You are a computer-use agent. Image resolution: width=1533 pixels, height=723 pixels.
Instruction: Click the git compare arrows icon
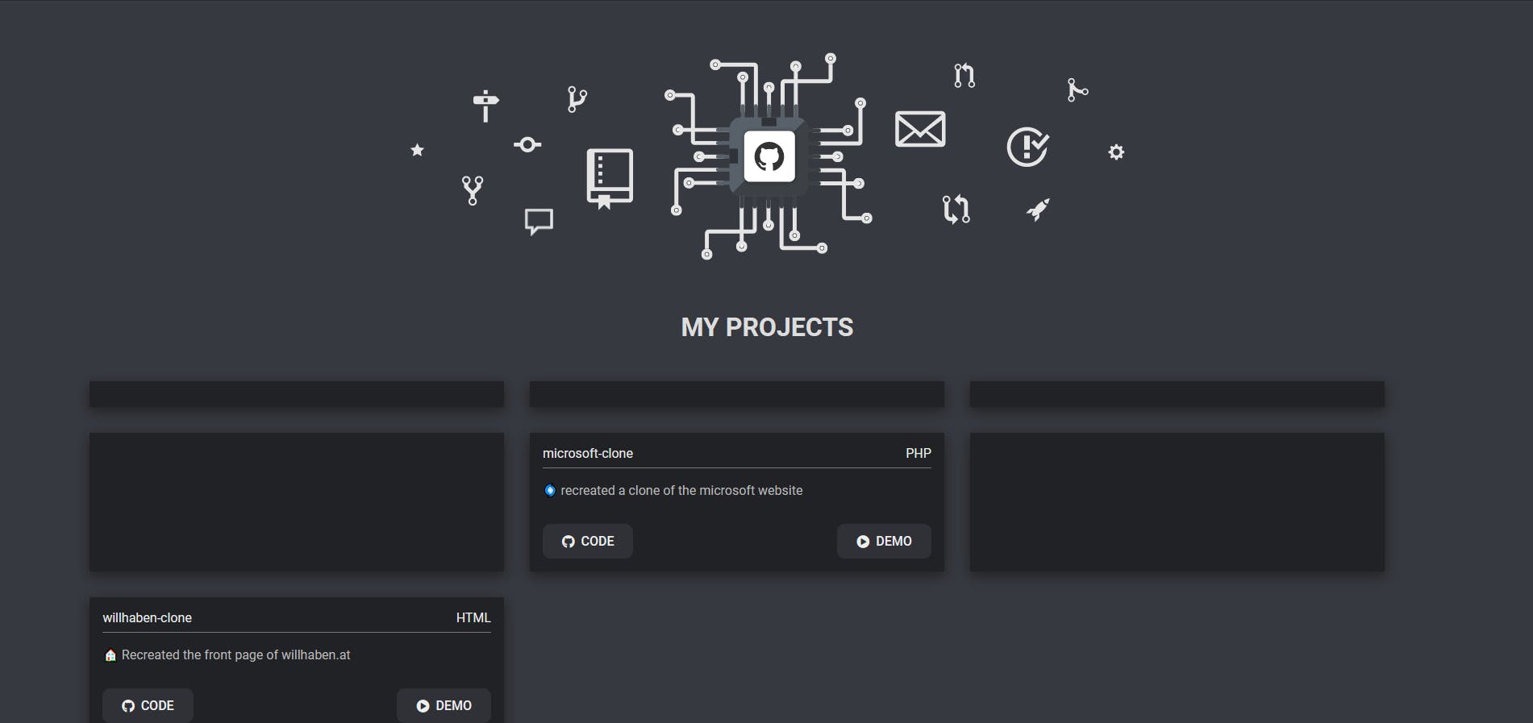tap(956, 209)
